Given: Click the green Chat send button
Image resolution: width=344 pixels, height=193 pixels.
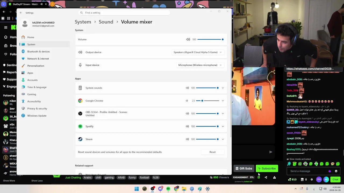Looking at the screenshot, I should pyautogui.click(x=335, y=180).
